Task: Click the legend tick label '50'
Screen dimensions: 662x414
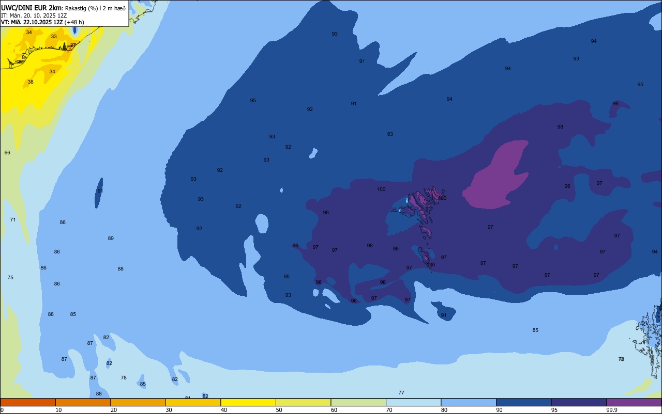Action: (x=279, y=410)
